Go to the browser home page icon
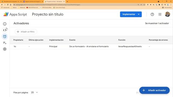The height and width of the screenshot is (97, 173). click(x=11, y=5)
